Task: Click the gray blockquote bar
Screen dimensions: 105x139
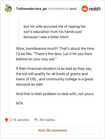Action: (x=19, y=30)
